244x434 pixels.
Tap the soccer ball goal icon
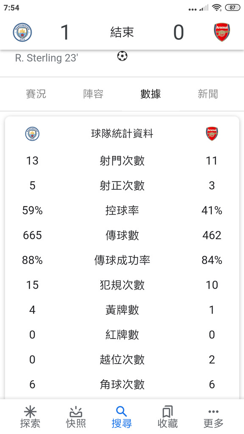[x=122, y=56]
